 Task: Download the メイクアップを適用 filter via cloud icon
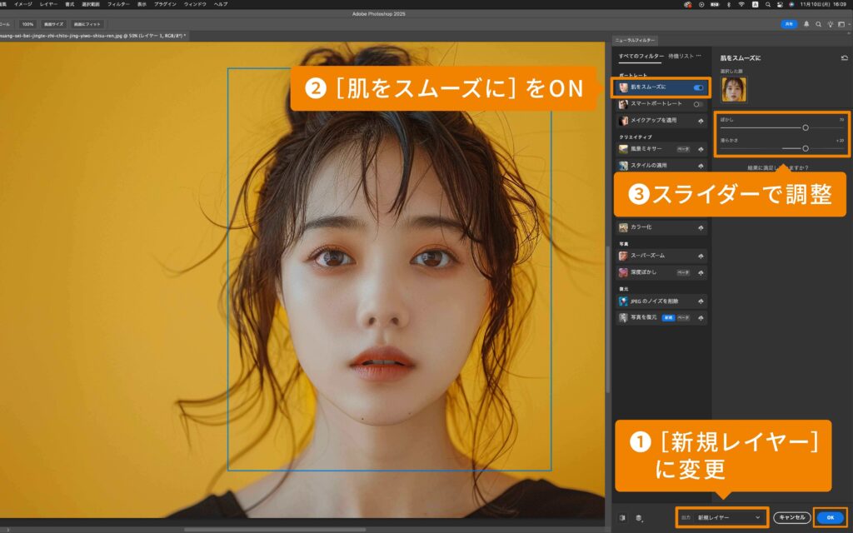701,121
